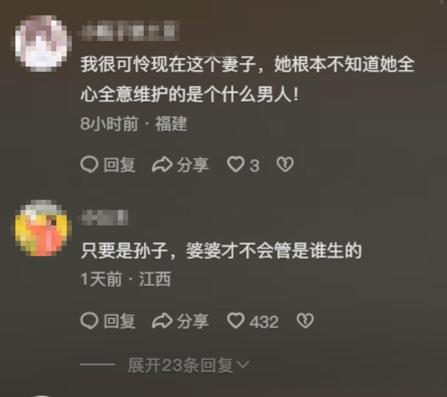Click reply bubble icon on Jiangxi comment

[x=89, y=321]
